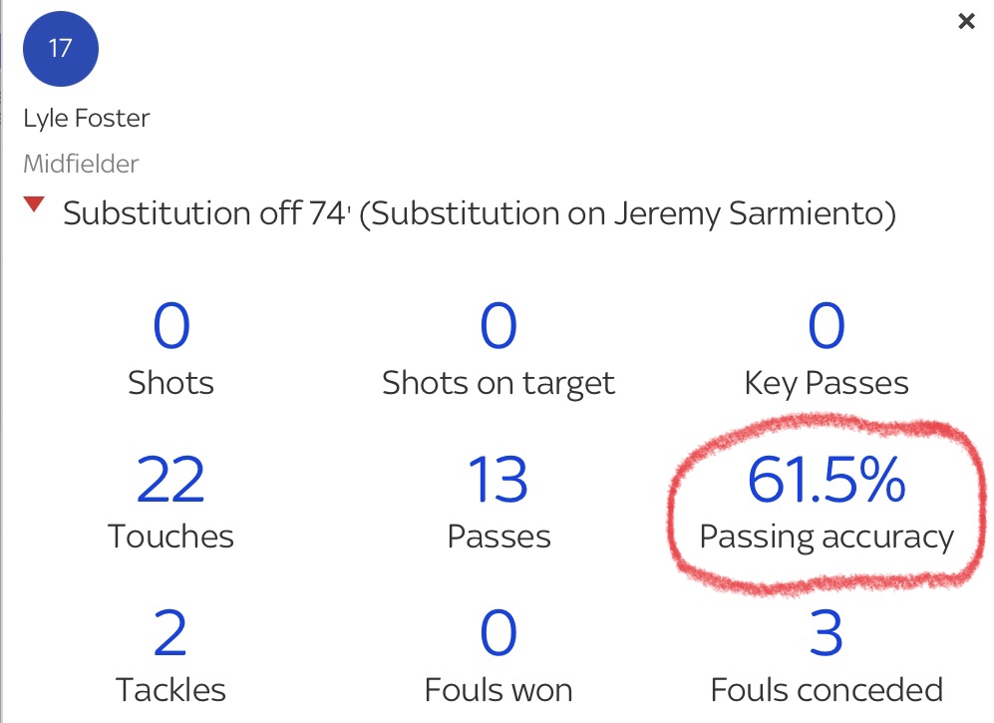Click the Midfielder position label
994x723 pixels.
81,164
